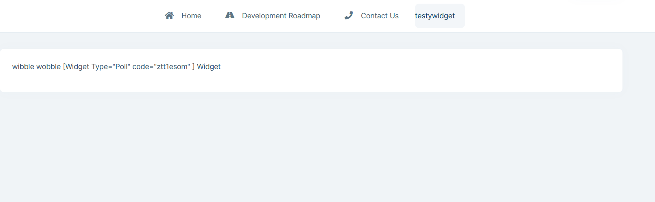Open the Contact Us page link
The image size is (655, 202).
click(380, 16)
